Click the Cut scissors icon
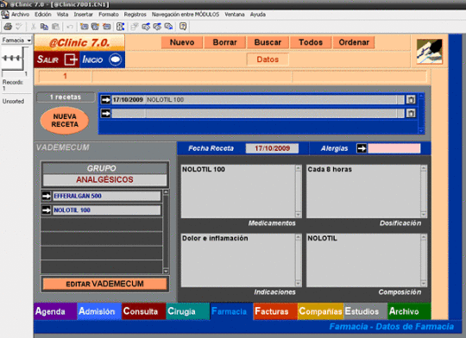466x338 pixels. click(34, 27)
